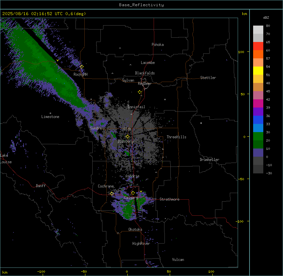The width and height of the screenshot is (283, 276).
Task: Click the Sylvan label
Action: tap(128, 80)
